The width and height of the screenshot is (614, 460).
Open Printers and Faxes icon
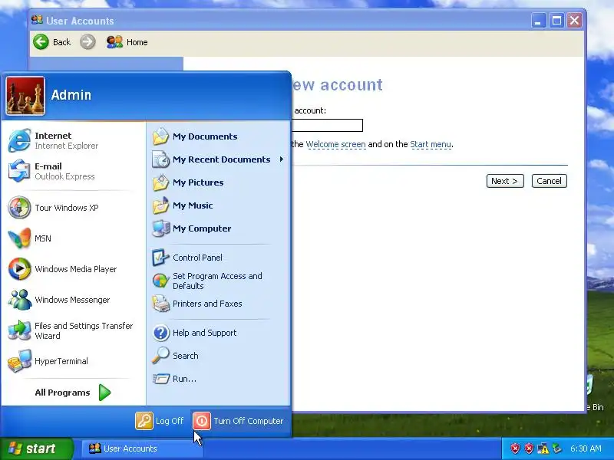[x=160, y=304]
